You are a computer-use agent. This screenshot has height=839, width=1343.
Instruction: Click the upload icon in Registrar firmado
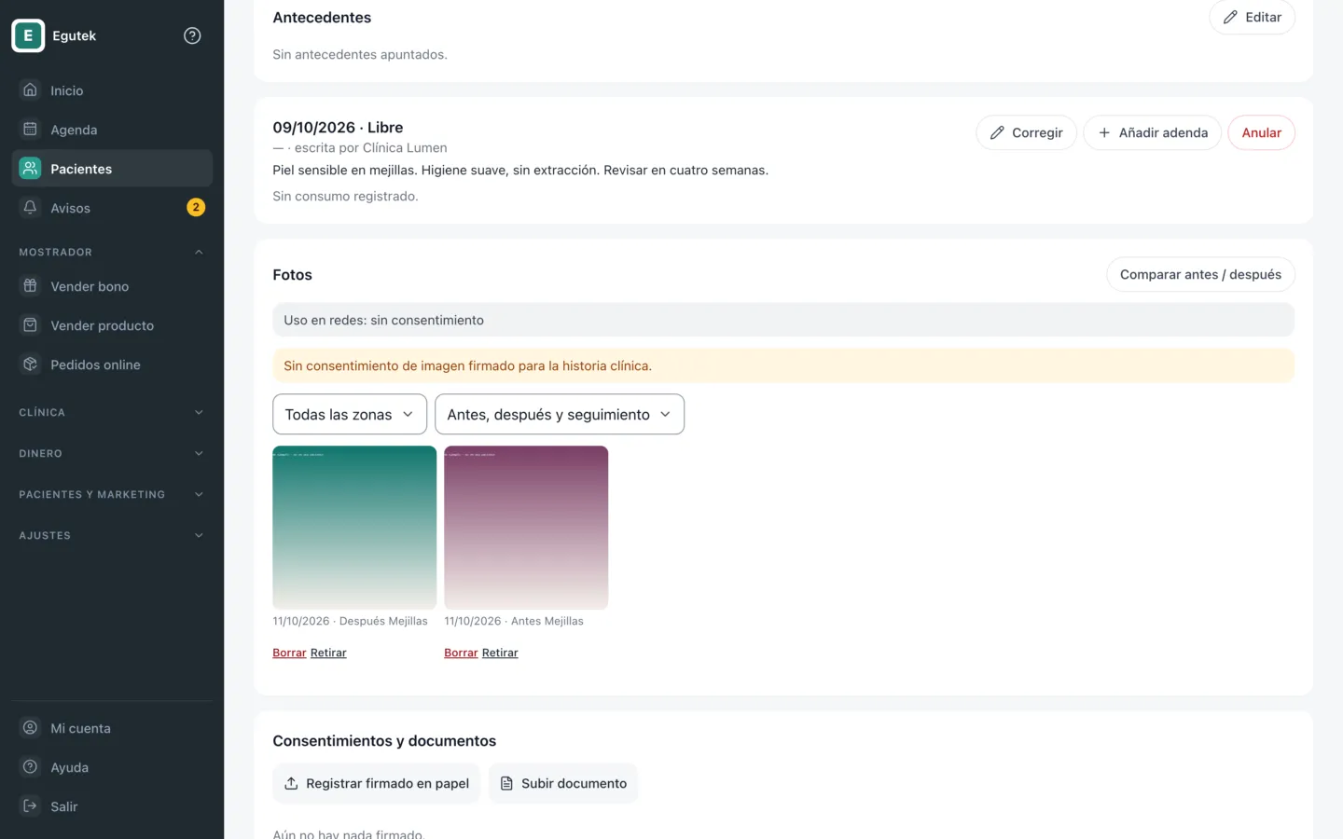[291, 783]
